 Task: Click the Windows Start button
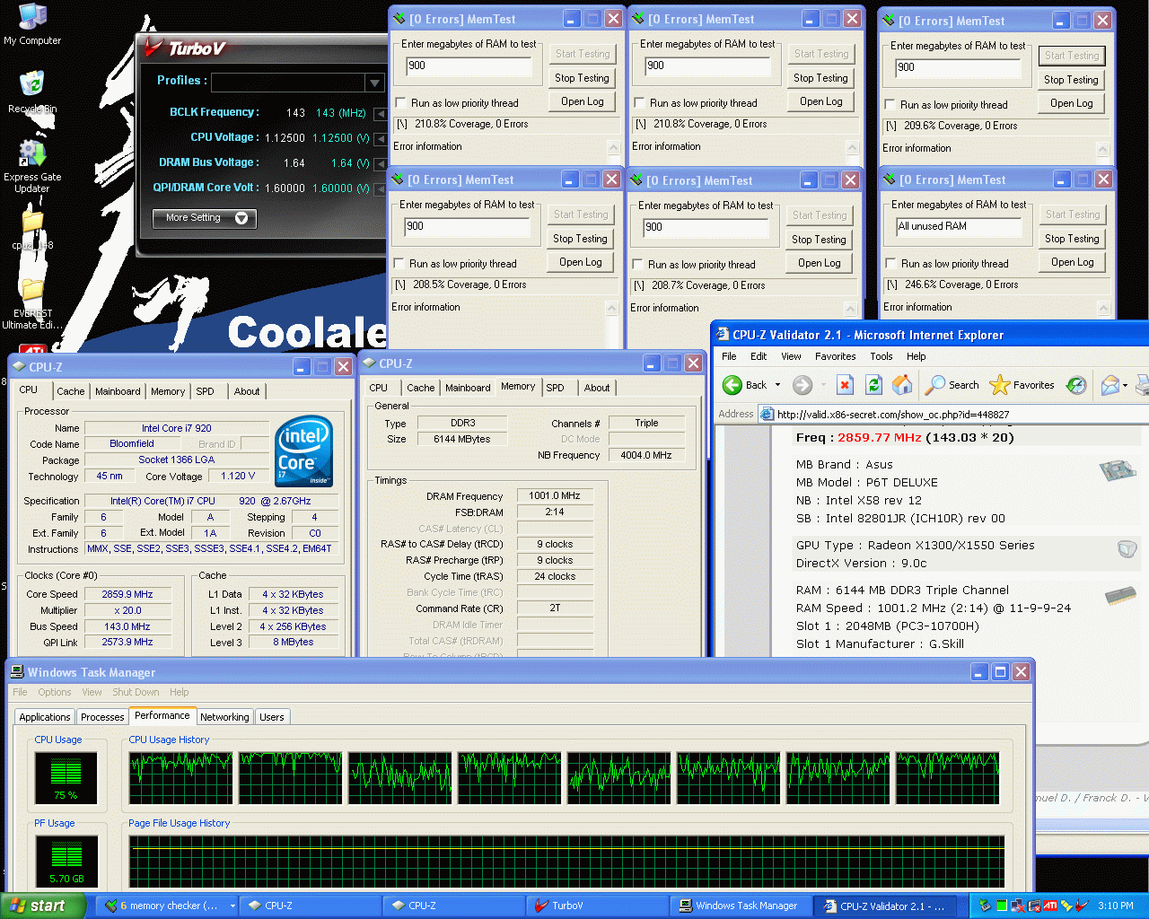point(43,906)
